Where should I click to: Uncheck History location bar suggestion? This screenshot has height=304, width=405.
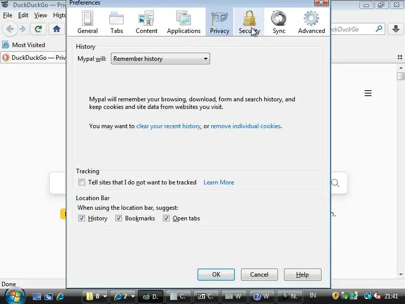point(82,218)
